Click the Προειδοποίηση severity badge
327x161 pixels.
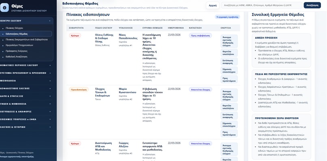click(79, 89)
